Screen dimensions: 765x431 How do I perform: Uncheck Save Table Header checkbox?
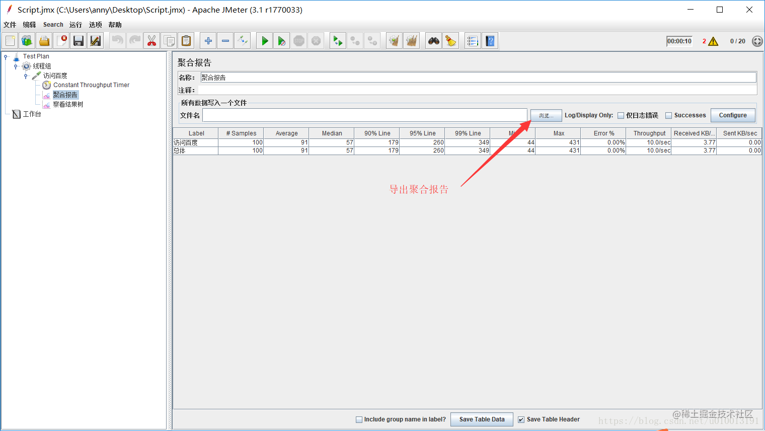(521, 419)
